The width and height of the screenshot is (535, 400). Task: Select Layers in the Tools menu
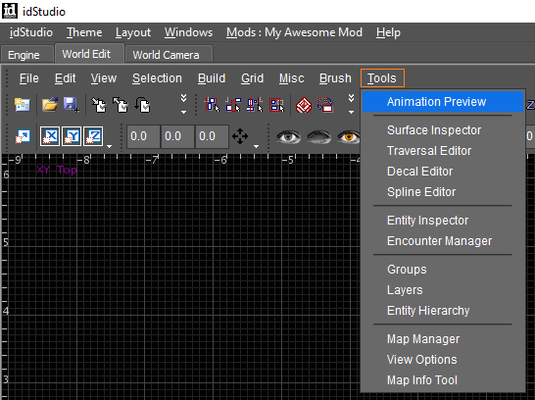[x=443, y=290]
